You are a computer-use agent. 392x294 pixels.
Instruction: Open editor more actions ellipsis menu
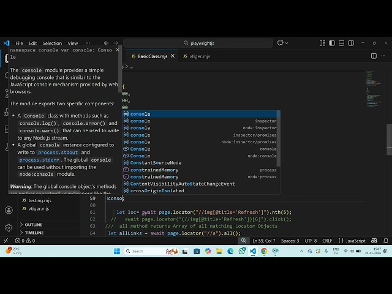click(383, 56)
